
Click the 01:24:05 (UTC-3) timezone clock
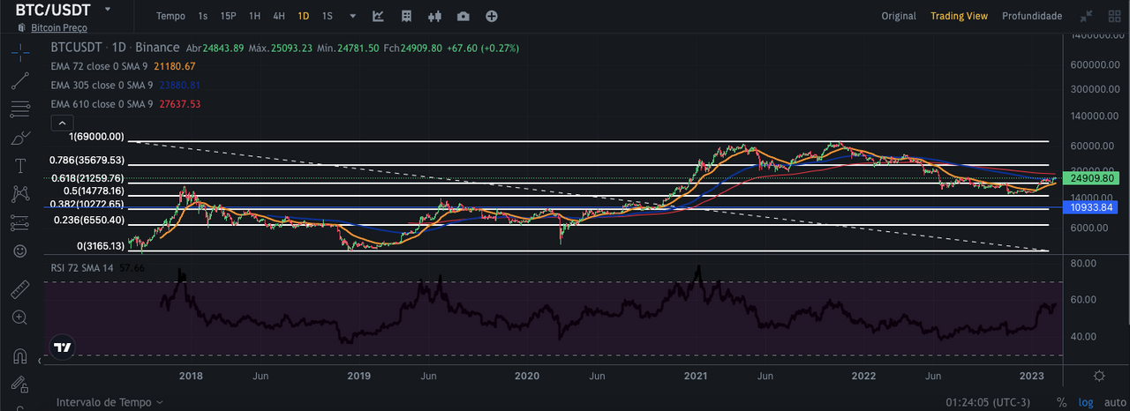988,402
